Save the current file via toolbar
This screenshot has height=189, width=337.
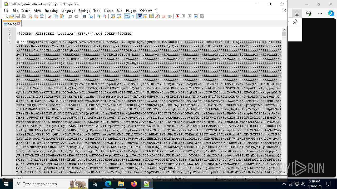click(18, 16)
